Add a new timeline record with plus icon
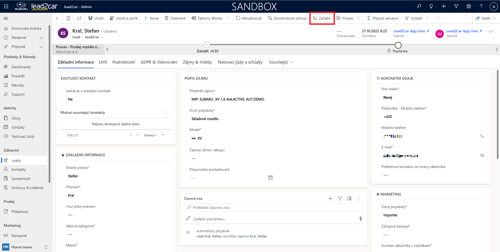The width and height of the screenshot is (500, 252). click(x=330, y=199)
